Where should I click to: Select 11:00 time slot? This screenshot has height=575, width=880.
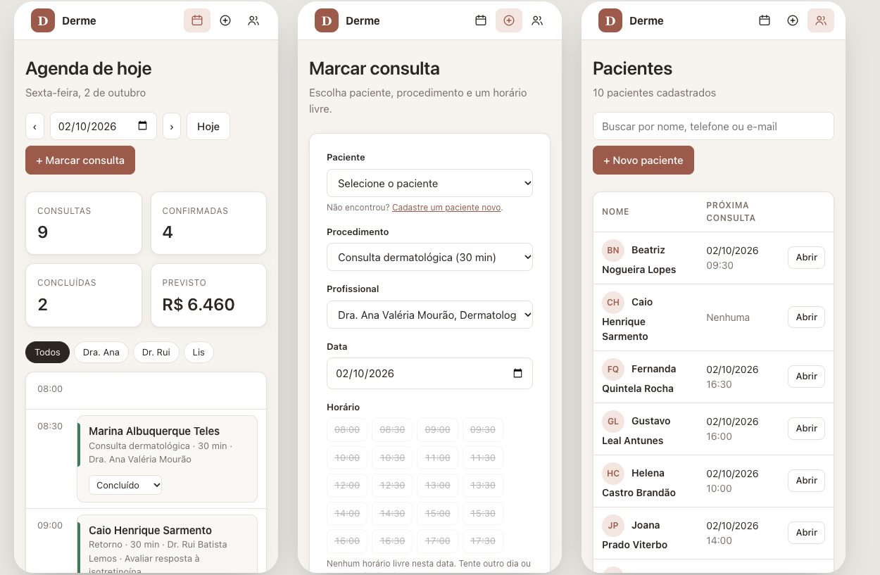pos(438,457)
